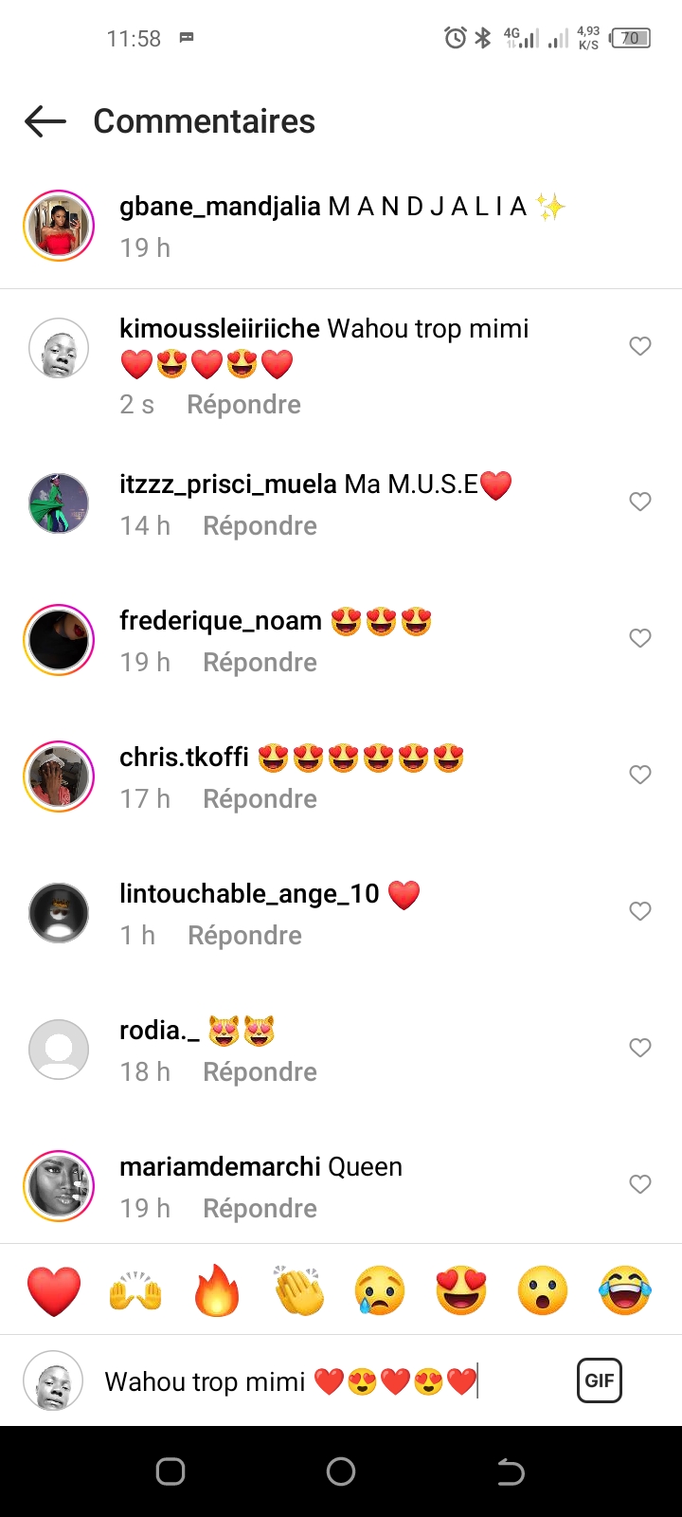Insert the clapping hands quick emoji
682x1517 pixels.
pyautogui.click(x=298, y=1290)
